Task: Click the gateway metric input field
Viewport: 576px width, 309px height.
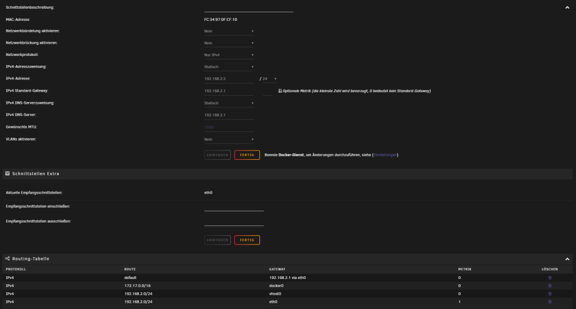Action: point(268,91)
